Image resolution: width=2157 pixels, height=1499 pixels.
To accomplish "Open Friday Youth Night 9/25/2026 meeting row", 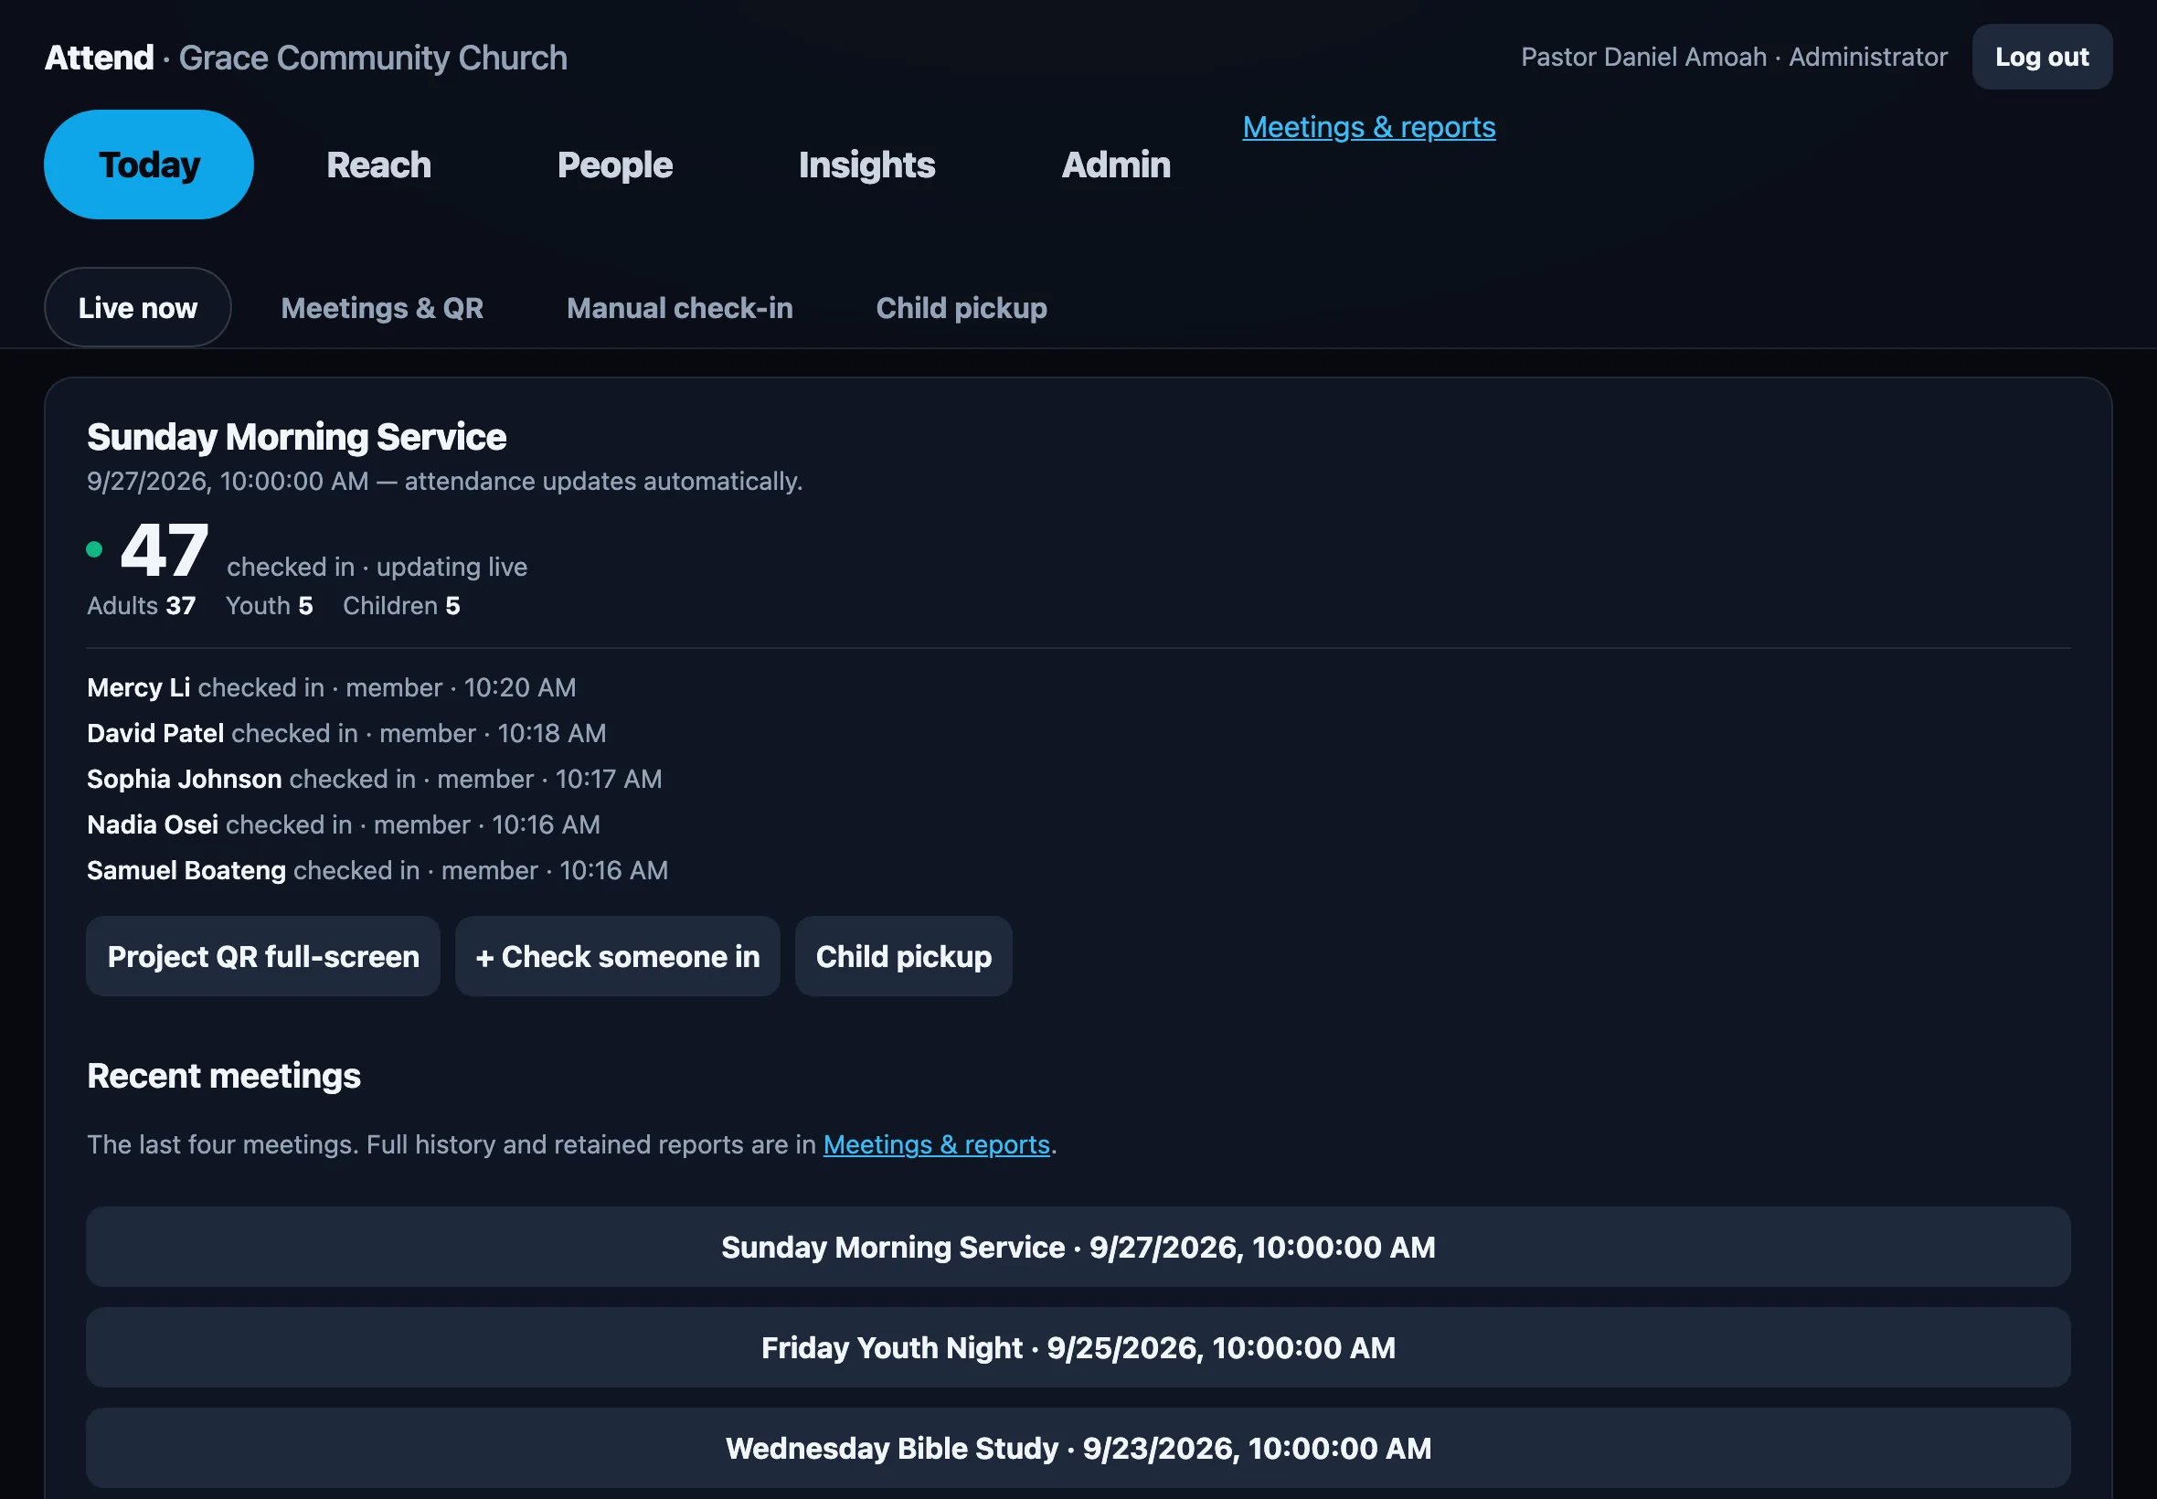I will (1078, 1347).
